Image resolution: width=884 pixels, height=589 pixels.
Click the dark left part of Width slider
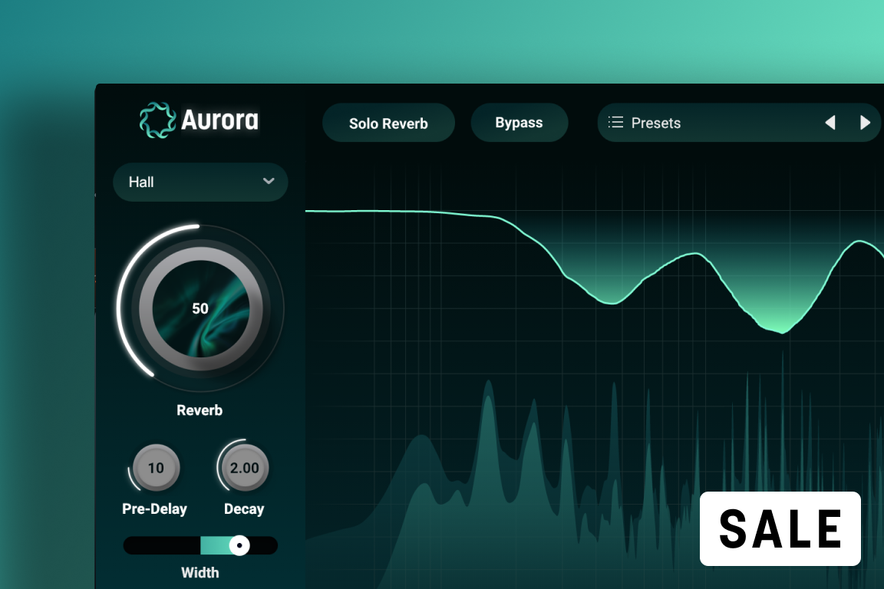[x=161, y=545]
